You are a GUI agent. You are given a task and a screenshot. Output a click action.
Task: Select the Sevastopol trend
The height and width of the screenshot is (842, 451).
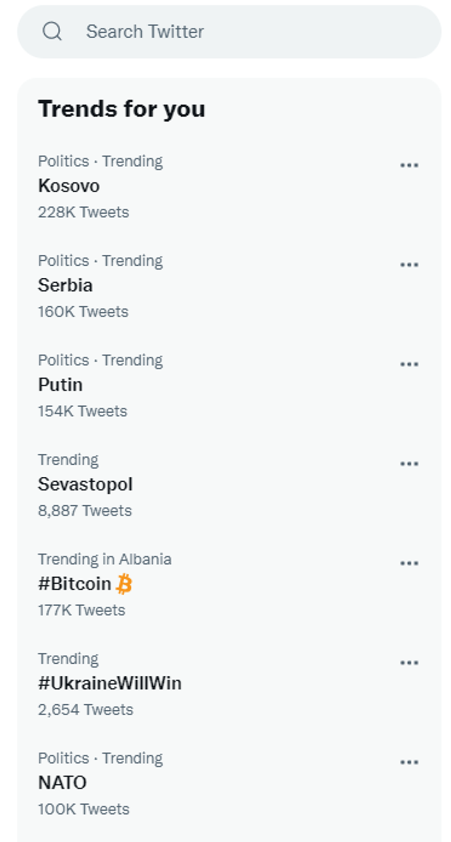point(85,485)
